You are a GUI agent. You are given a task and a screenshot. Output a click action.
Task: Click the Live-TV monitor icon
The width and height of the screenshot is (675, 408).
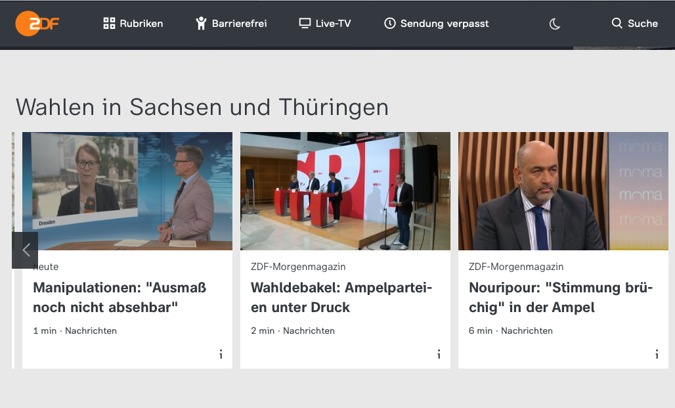coord(305,23)
